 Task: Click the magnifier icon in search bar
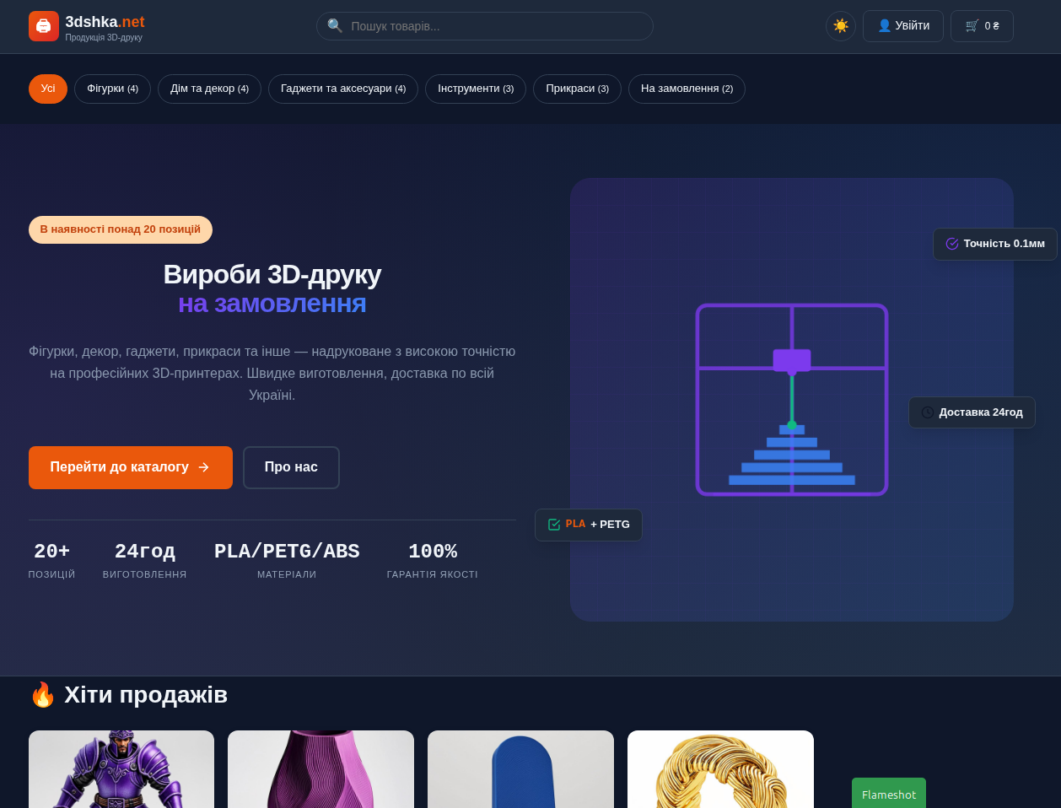[x=335, y=26]
